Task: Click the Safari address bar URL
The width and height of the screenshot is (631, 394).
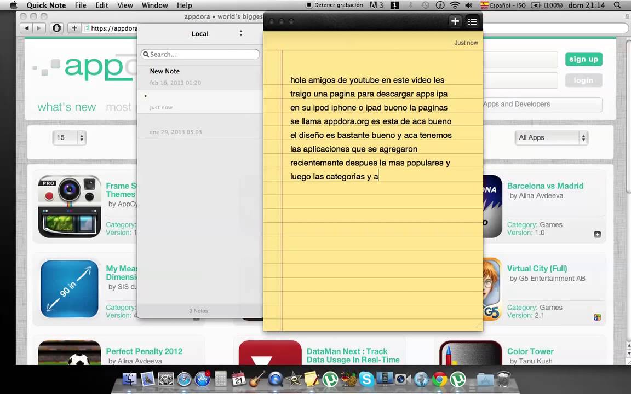Action: [114, 28]
